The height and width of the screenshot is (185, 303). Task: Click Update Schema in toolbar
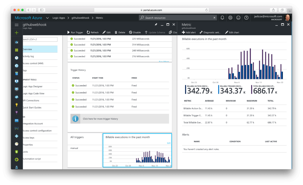pos(155,33)
